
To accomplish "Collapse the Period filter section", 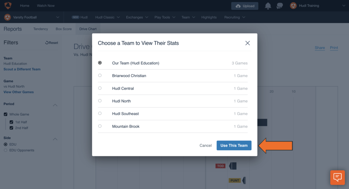I will click(x=55, y=105).
